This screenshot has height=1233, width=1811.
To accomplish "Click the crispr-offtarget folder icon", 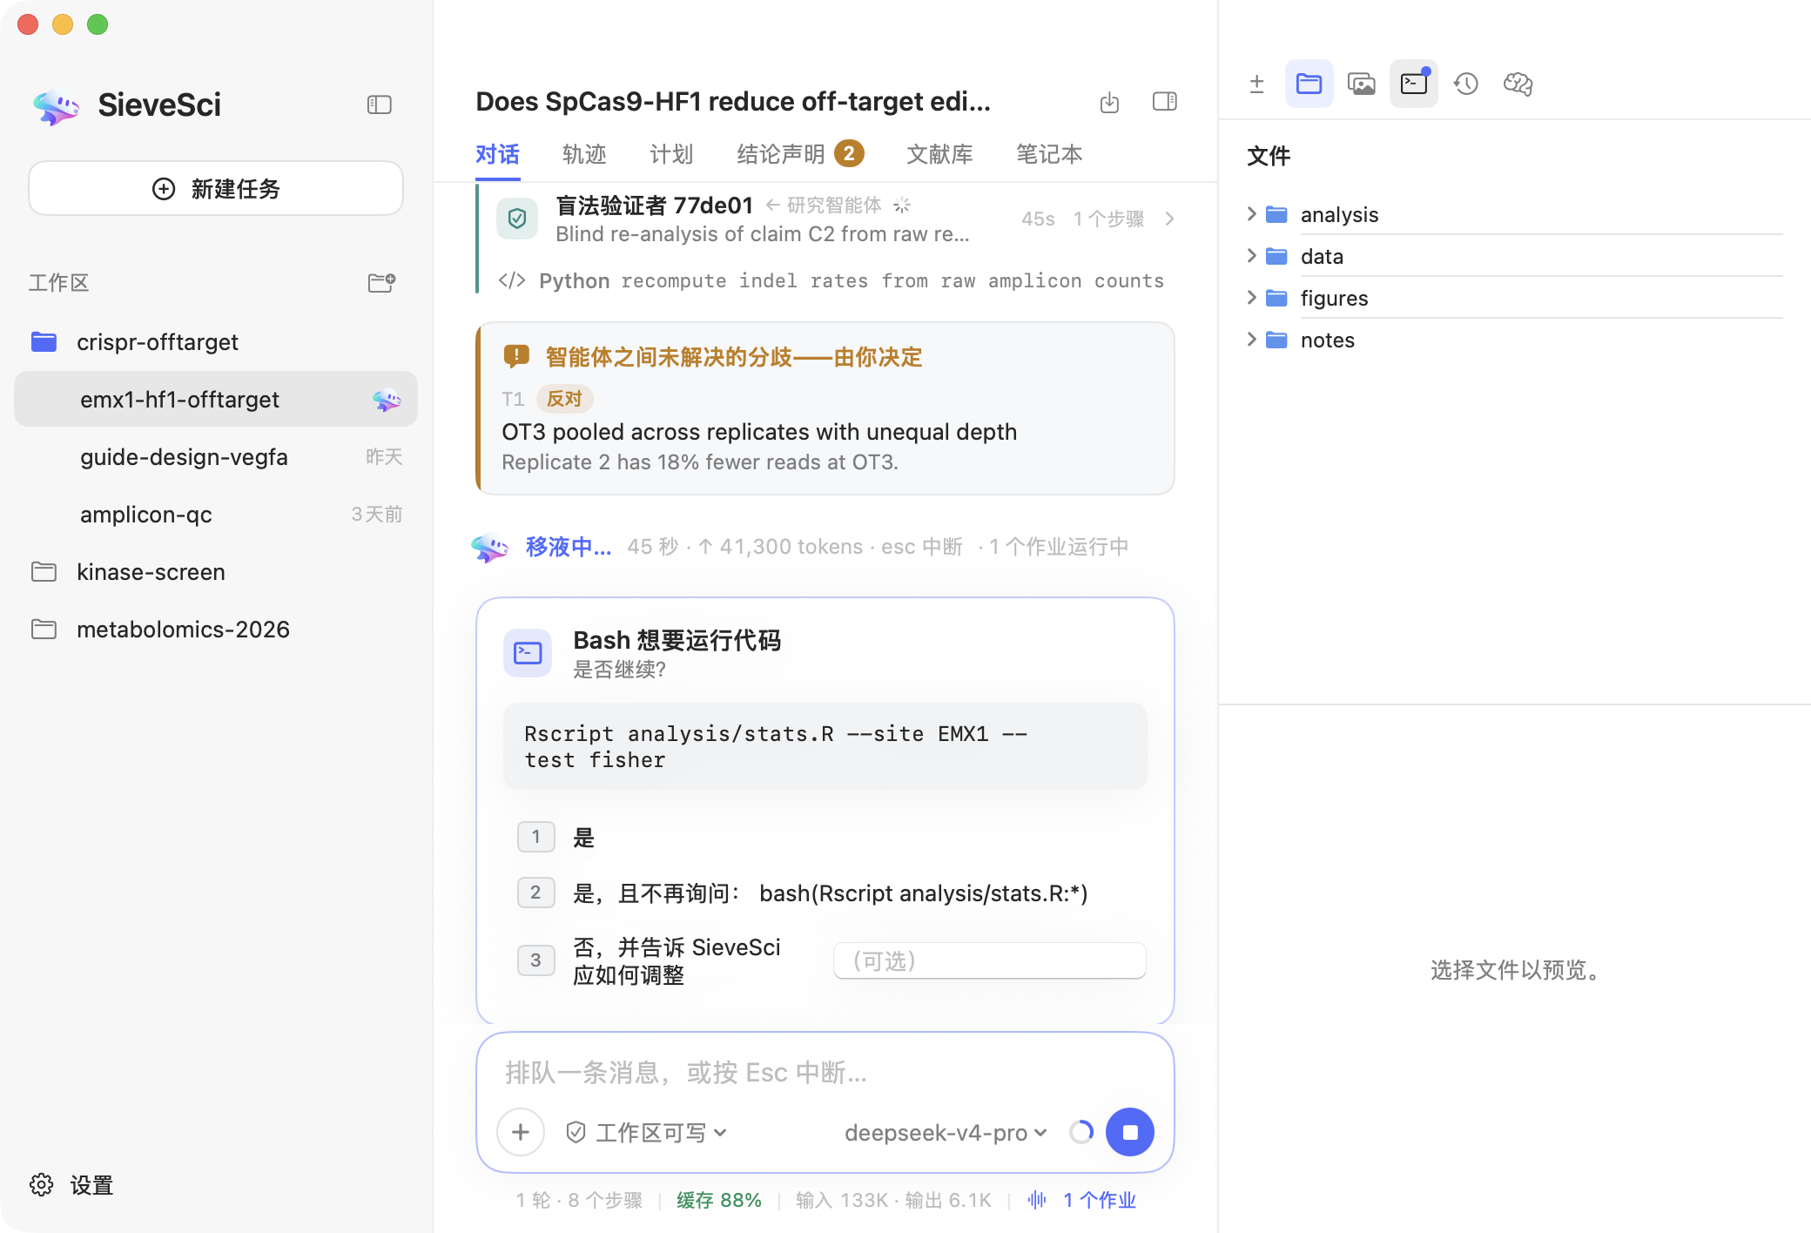I will coord(44,342).
